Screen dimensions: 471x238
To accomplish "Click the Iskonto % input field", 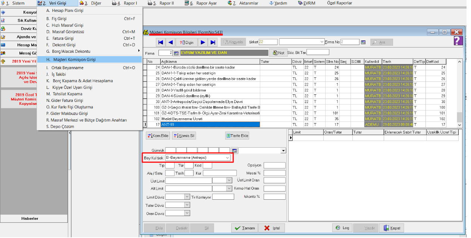I will (274, 197).
